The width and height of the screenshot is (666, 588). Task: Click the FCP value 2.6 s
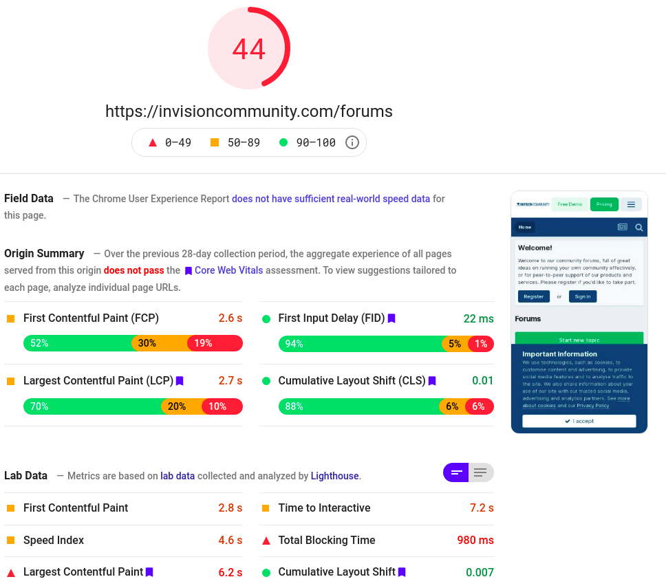pos(230,318)
